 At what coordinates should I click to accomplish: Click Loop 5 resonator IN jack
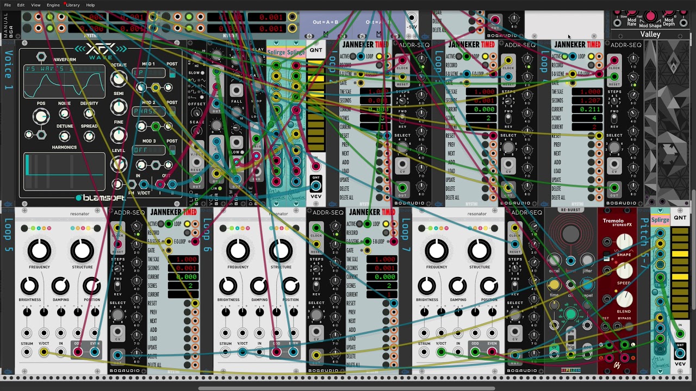(61, 352)
